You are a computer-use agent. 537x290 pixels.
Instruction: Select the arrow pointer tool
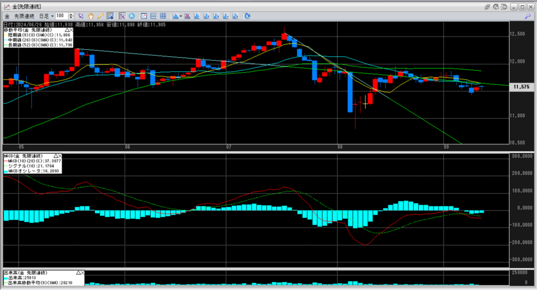pos(81,16)
